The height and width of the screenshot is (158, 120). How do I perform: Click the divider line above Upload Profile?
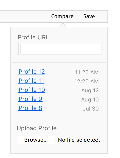(59, 118)
